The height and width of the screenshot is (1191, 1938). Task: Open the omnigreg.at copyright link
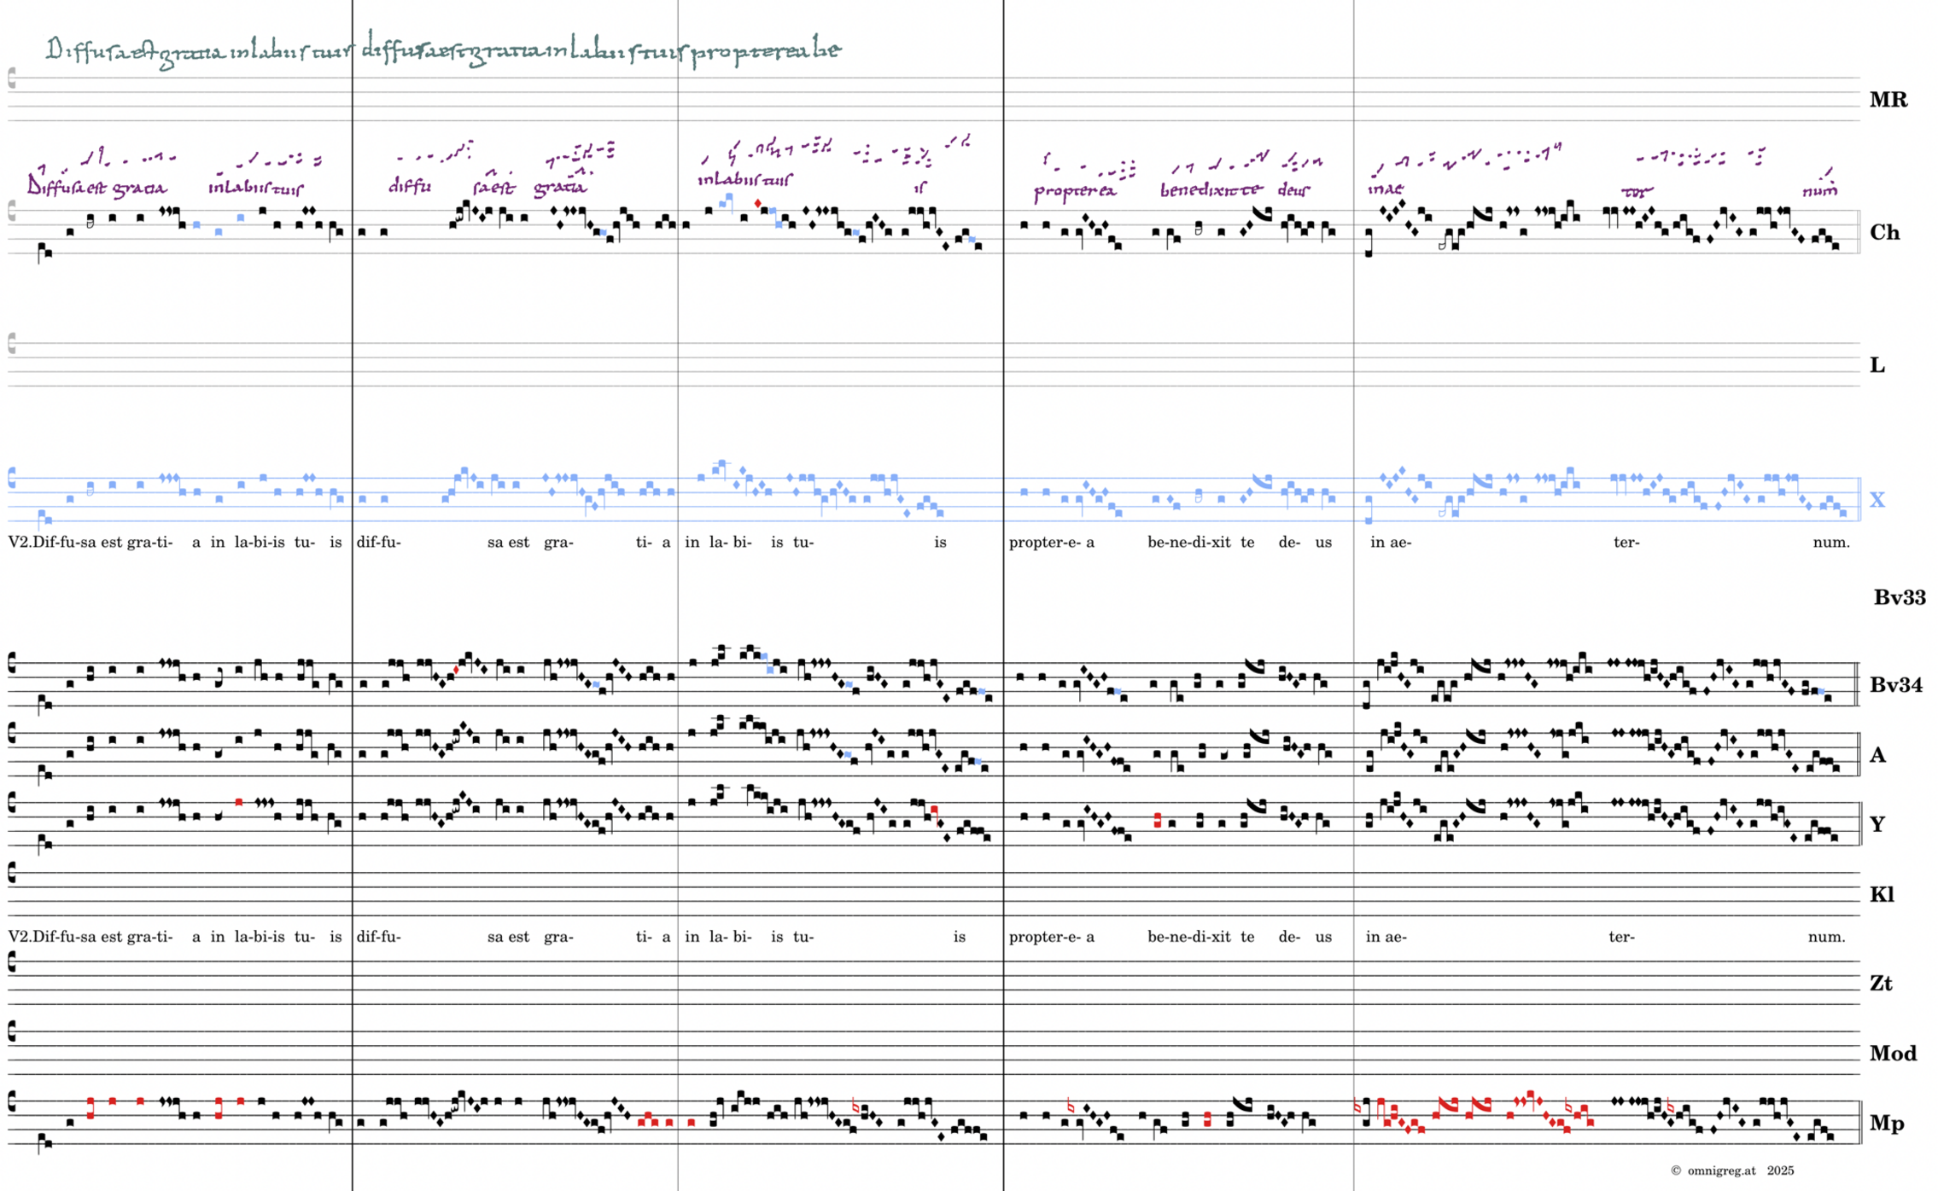click(1720, 1171)
